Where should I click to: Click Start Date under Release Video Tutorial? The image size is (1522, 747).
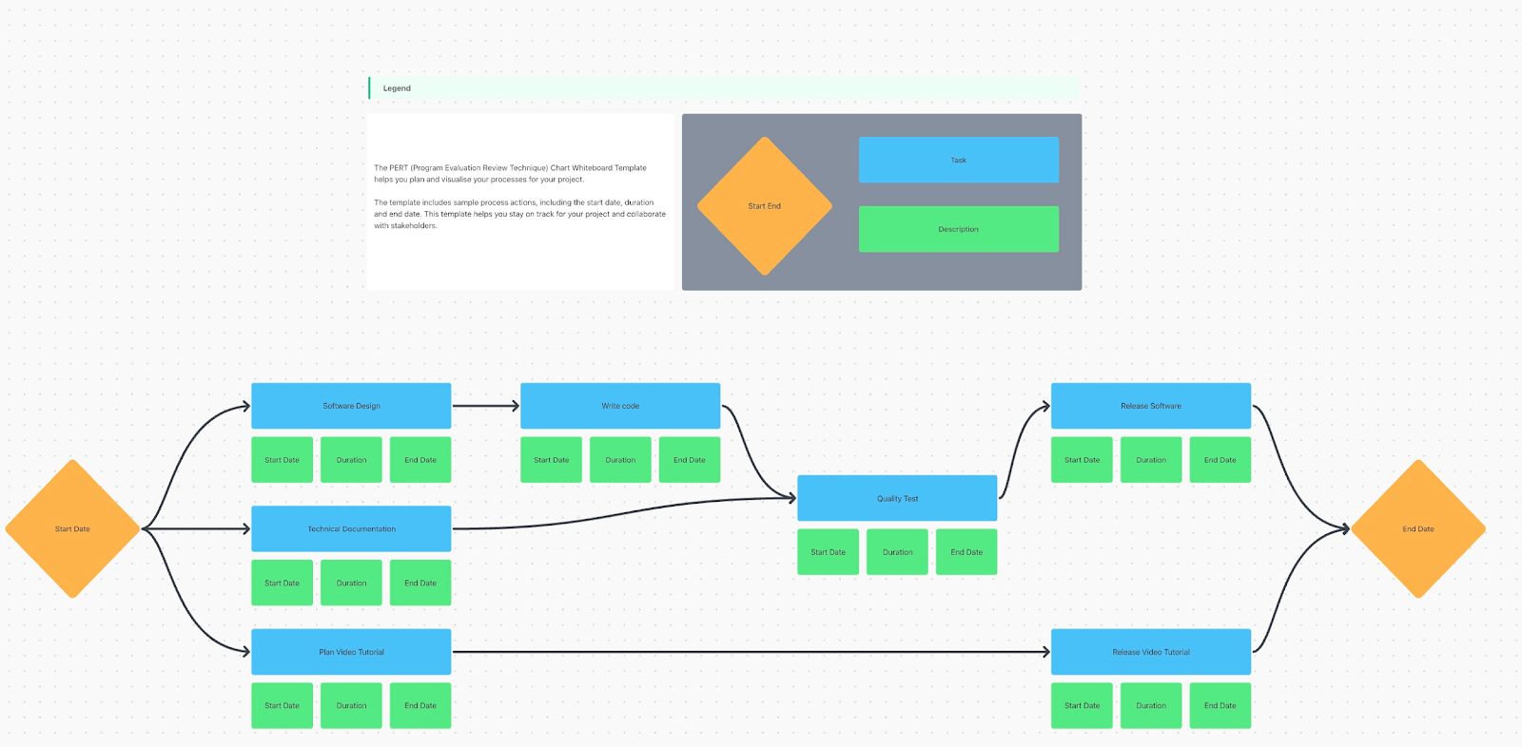[1083, 706]
